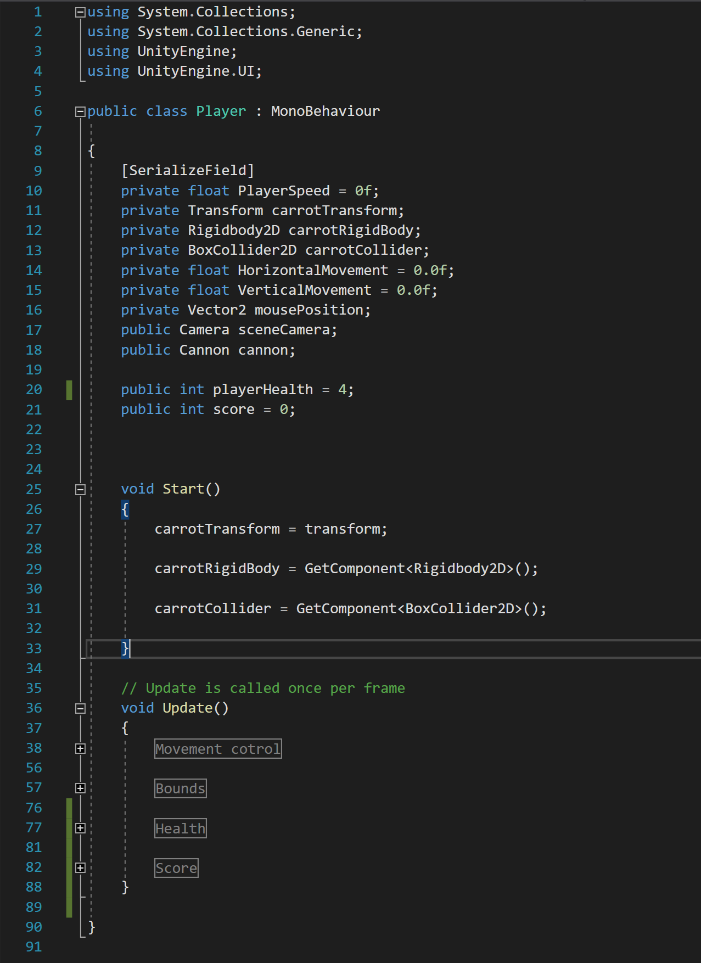This screenshot has height=963, width=701.
Task: Click line number 33
Action: 33,649
